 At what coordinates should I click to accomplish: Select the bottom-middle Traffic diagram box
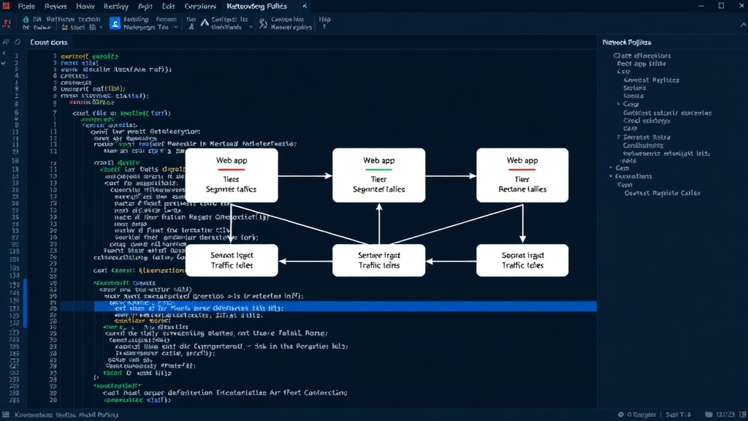(x=379, y=260)
